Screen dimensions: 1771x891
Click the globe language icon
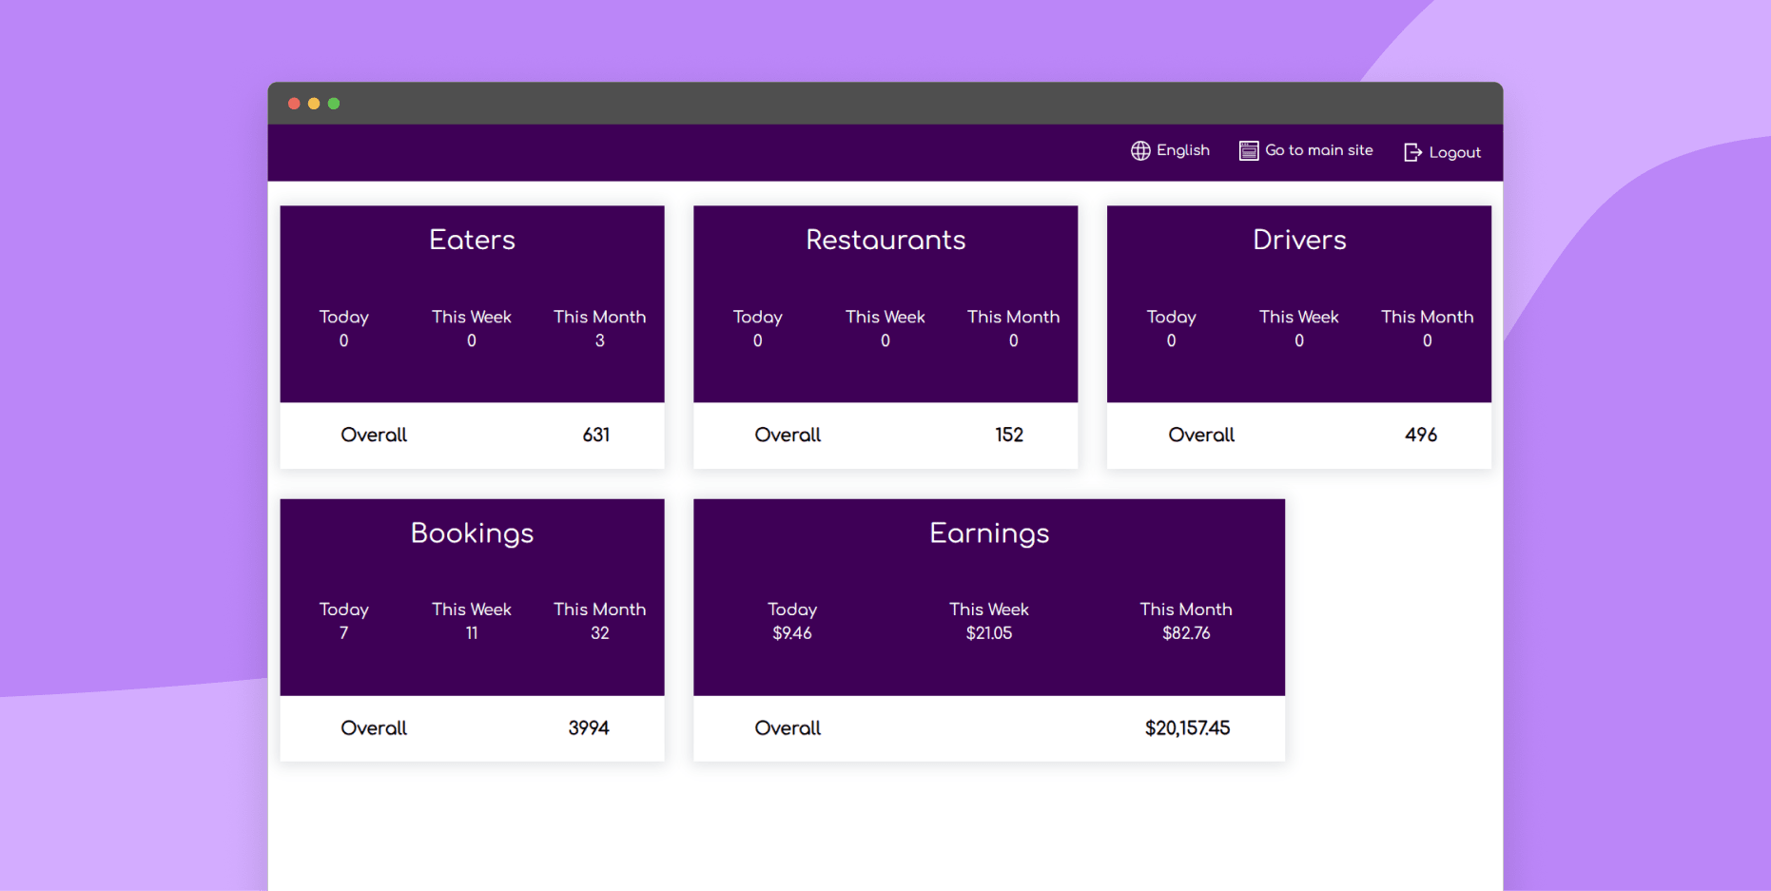tap(1140, 150)
